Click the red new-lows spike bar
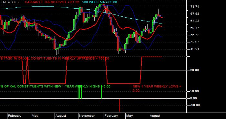 (x=120, y=105)
